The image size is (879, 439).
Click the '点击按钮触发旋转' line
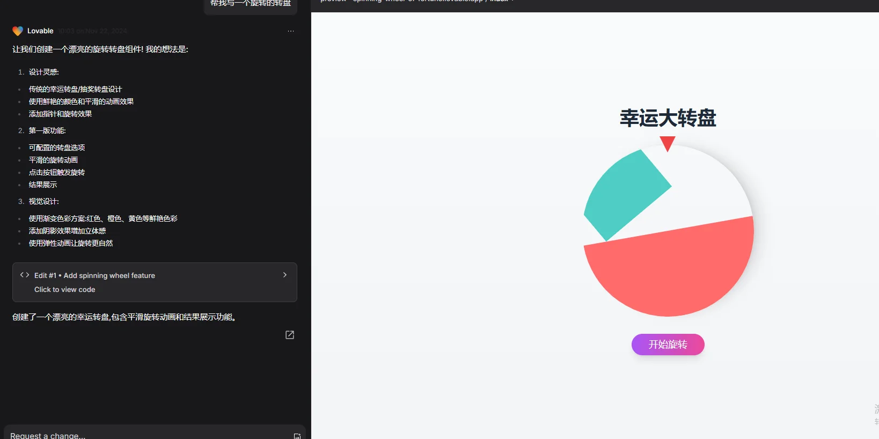[x=57, y=172]
